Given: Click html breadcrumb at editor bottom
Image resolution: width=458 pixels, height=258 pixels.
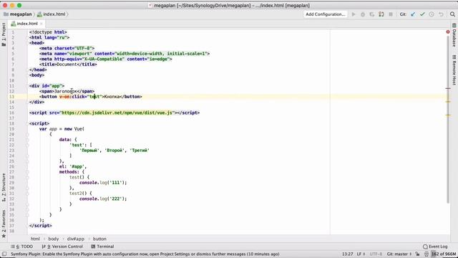Looking at the screenshot, I should [x=35, y=239].
